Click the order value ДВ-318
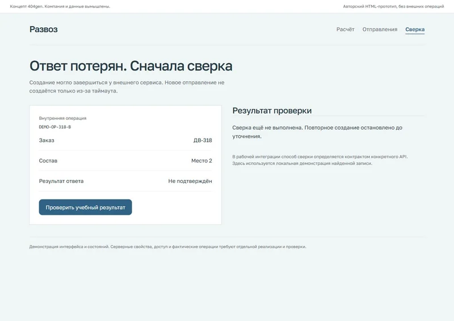Image resolution: width=454 pixels, height=321 pixels. coord(203,140)
